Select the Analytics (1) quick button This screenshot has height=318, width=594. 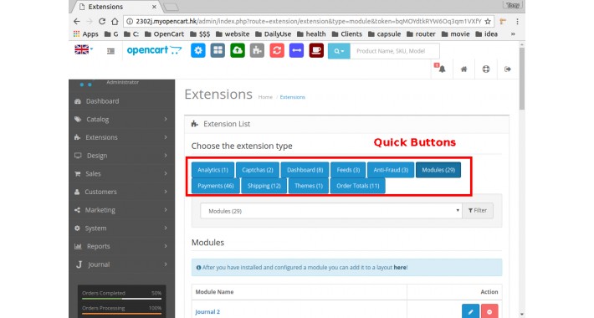click(213, 170)
